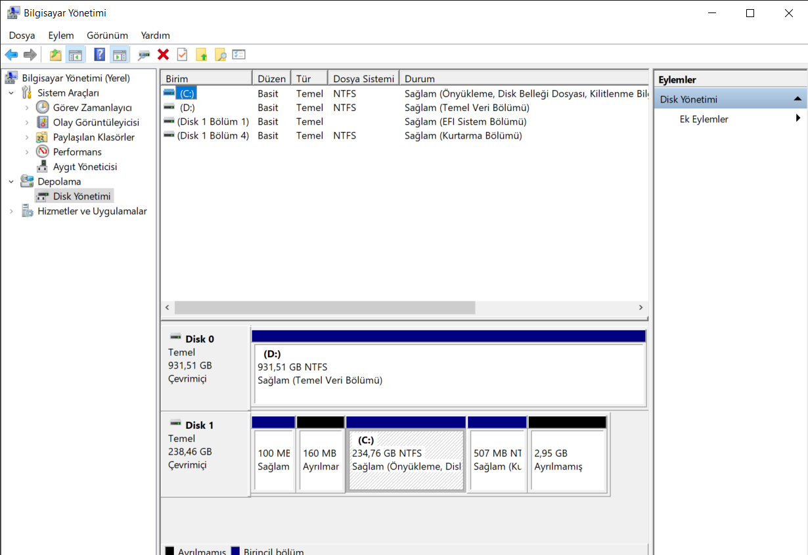Screen dimensions: 808x555
Task: Click the volume list scroll right arrow
Action: click(x=641, y=307)
